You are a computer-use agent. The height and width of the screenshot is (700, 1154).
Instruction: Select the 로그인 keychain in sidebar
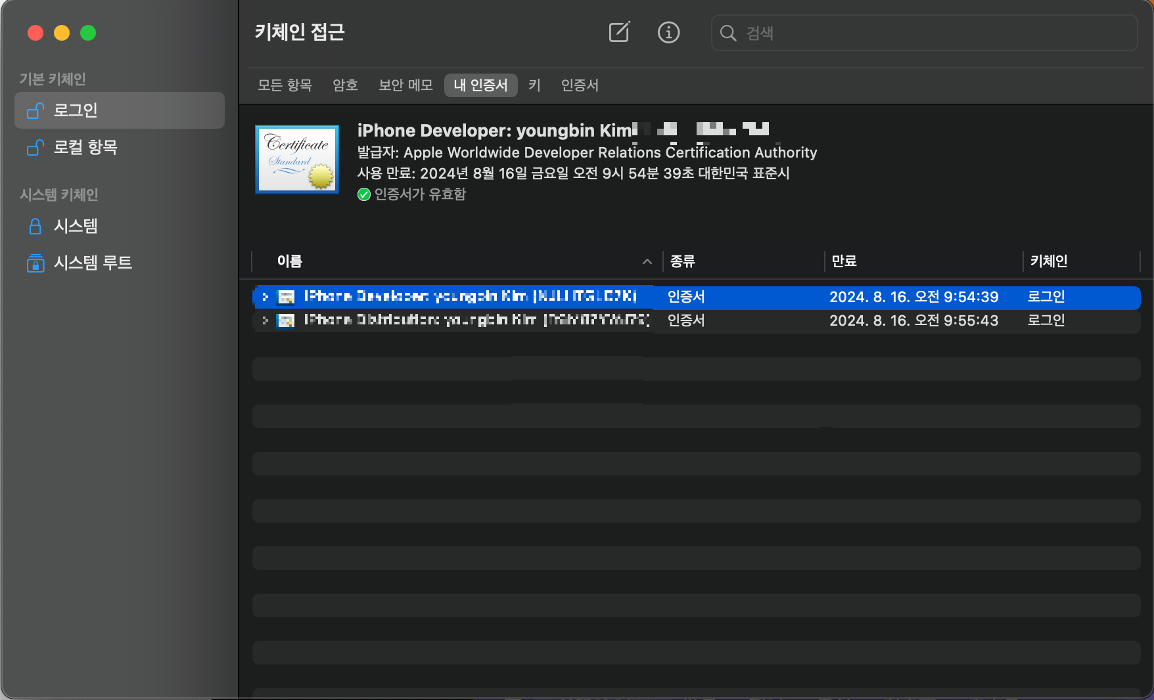click(x=120, y=110)
